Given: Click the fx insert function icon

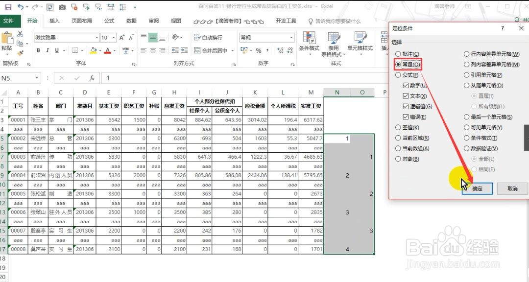Looking at the screenshot, I should click(92, 78).
